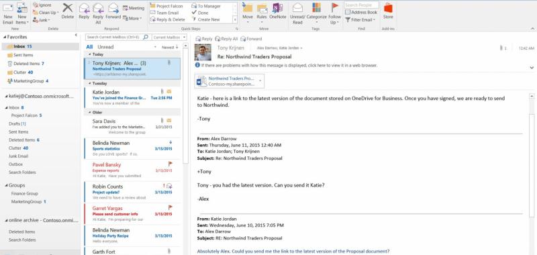This screenshot has height=255, width=537.
Task: Select the To Manager quick step
Action: click(x=206, y=6)
